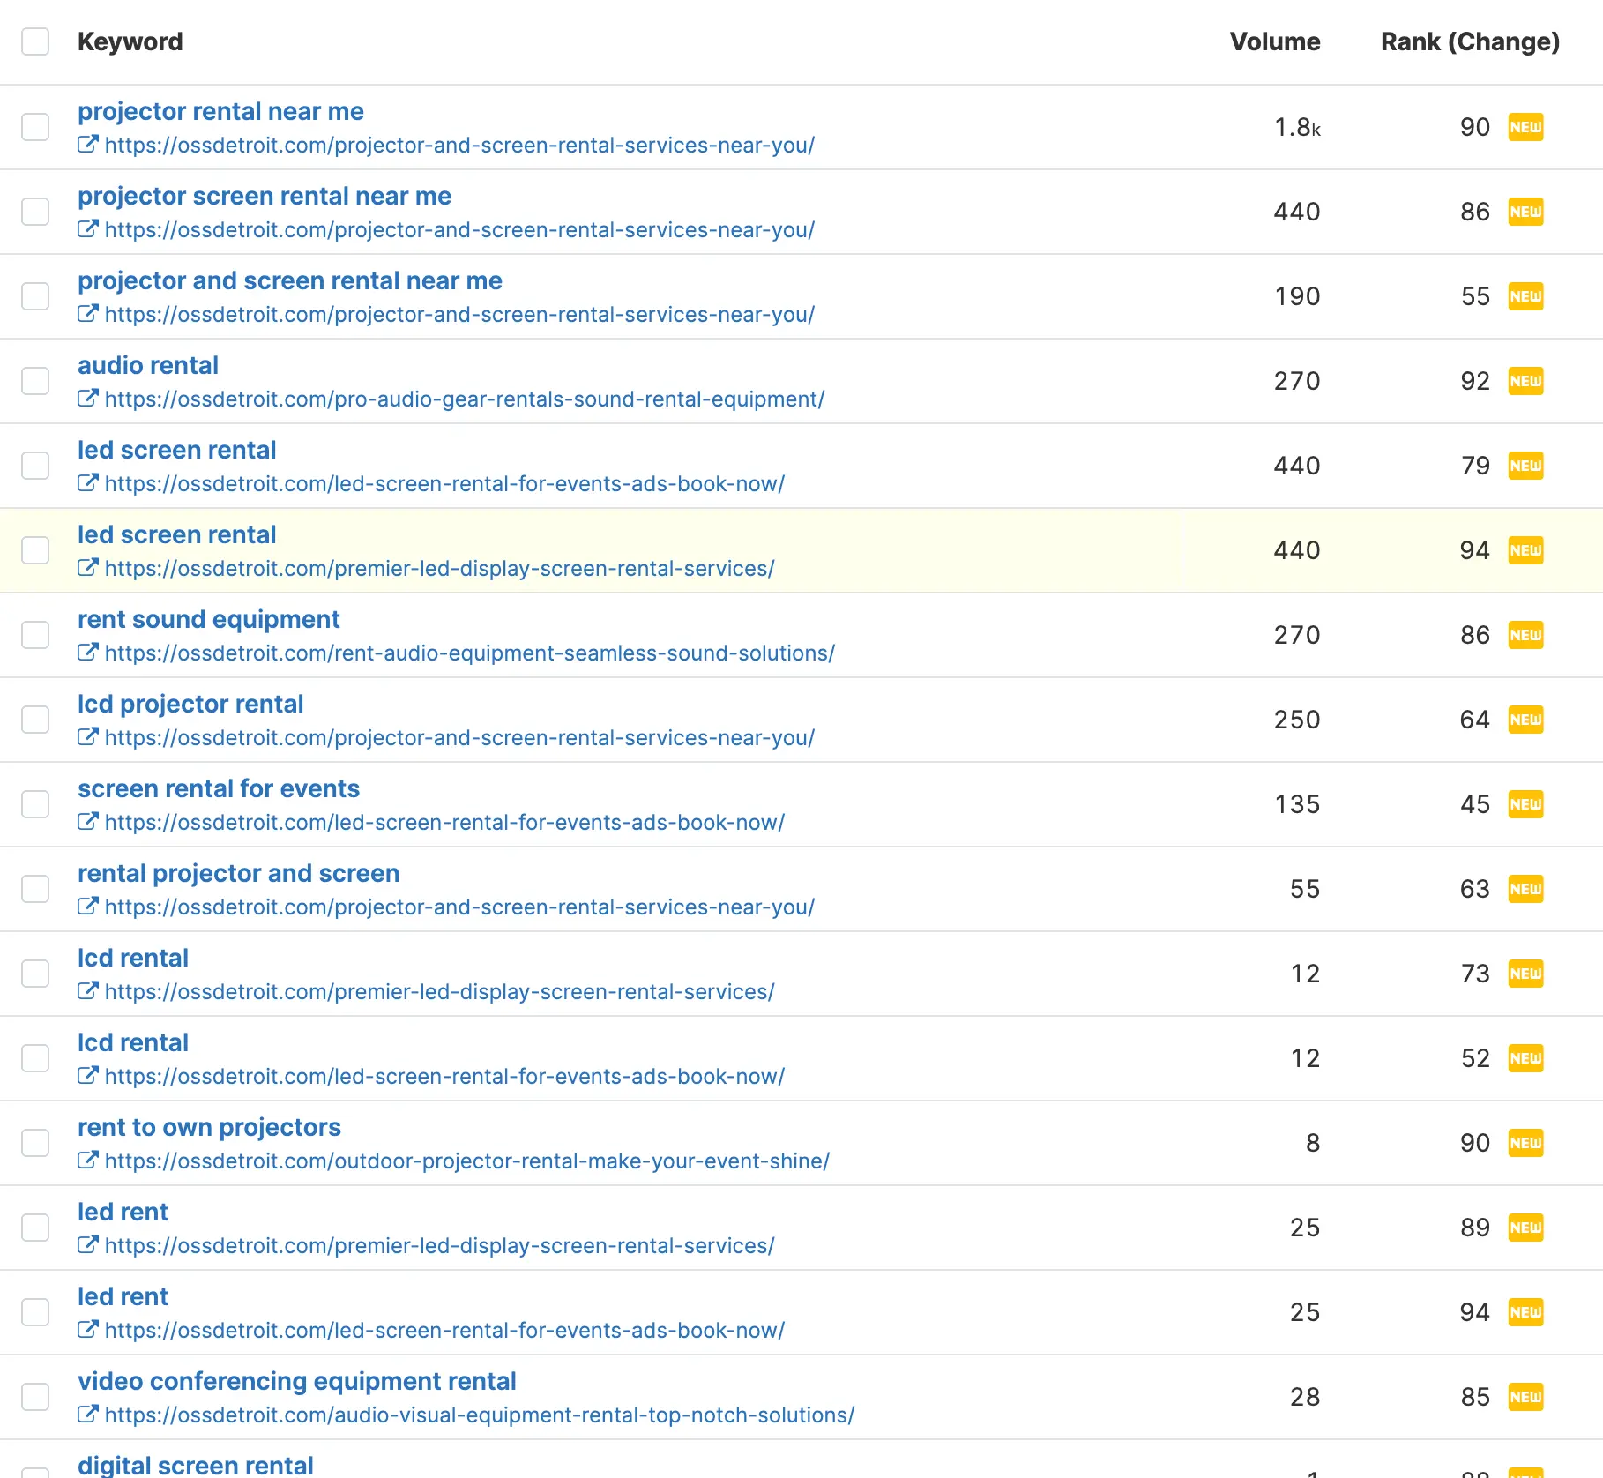
Task: Open the 'digital screen rental' keyword
Action: click(195, 1465)
